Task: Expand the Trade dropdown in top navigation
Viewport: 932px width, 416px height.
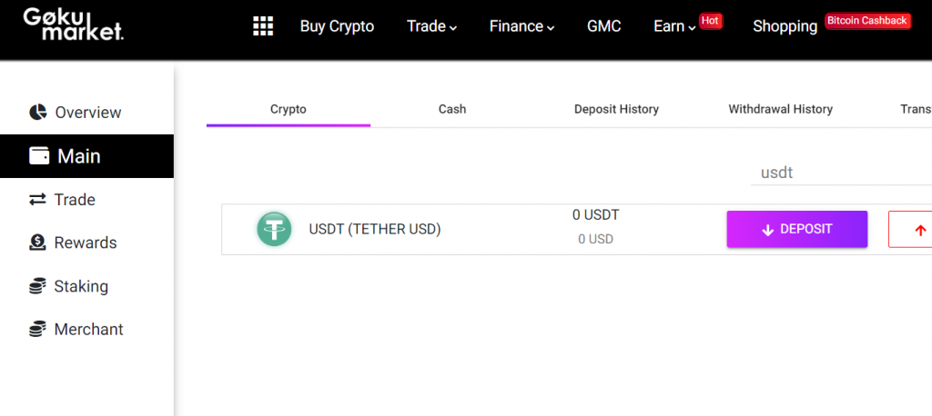Action: (431, 26)
